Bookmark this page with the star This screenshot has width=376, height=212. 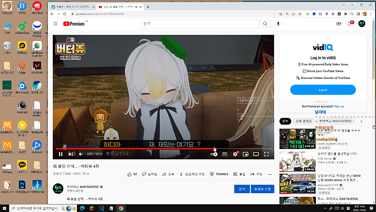(x=300, y=14)
